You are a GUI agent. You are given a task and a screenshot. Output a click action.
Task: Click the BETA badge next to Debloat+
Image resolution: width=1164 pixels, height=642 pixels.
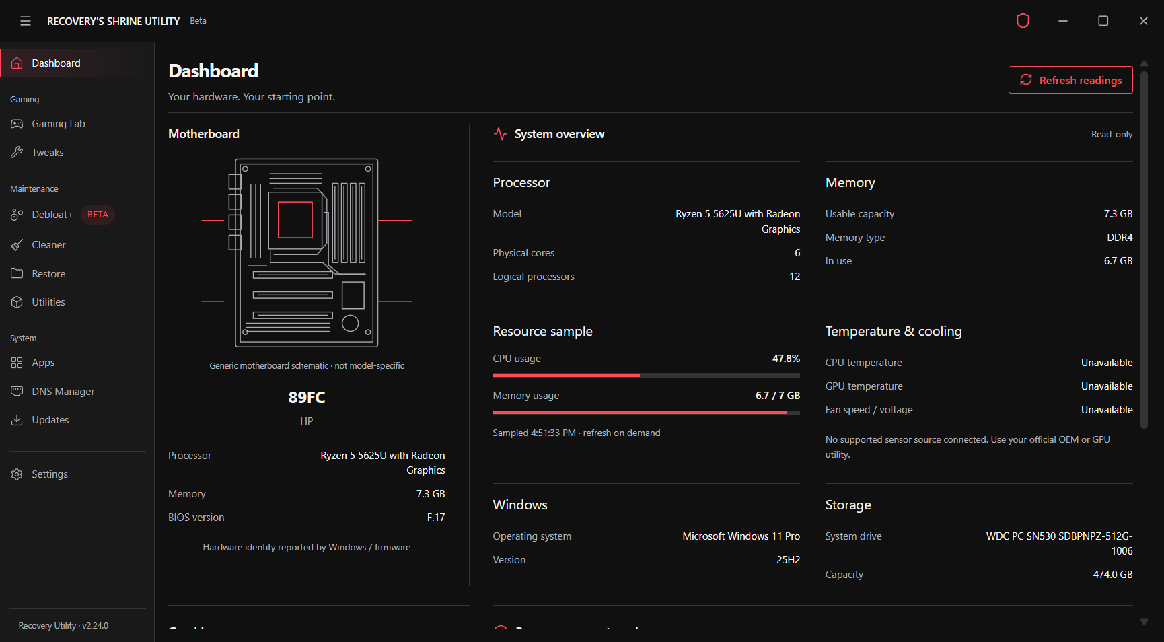pyautogui.click(x=98, y=215)
